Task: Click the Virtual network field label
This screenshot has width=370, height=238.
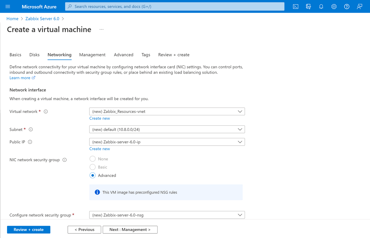Action: [23, 111]
